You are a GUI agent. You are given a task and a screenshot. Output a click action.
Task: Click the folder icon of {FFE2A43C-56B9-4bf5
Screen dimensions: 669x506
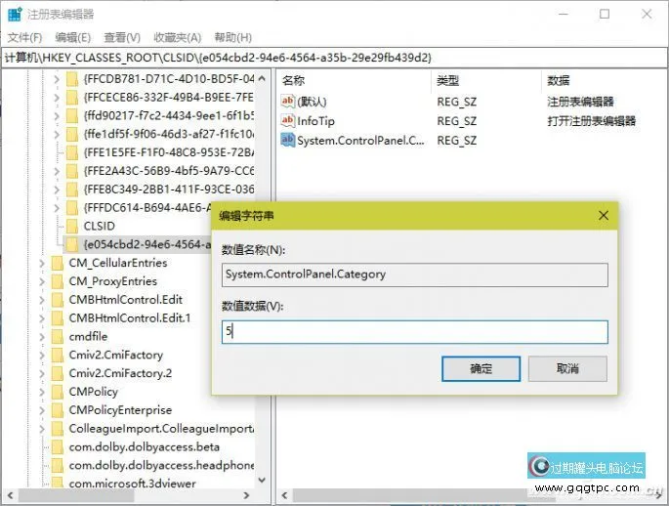72,171
